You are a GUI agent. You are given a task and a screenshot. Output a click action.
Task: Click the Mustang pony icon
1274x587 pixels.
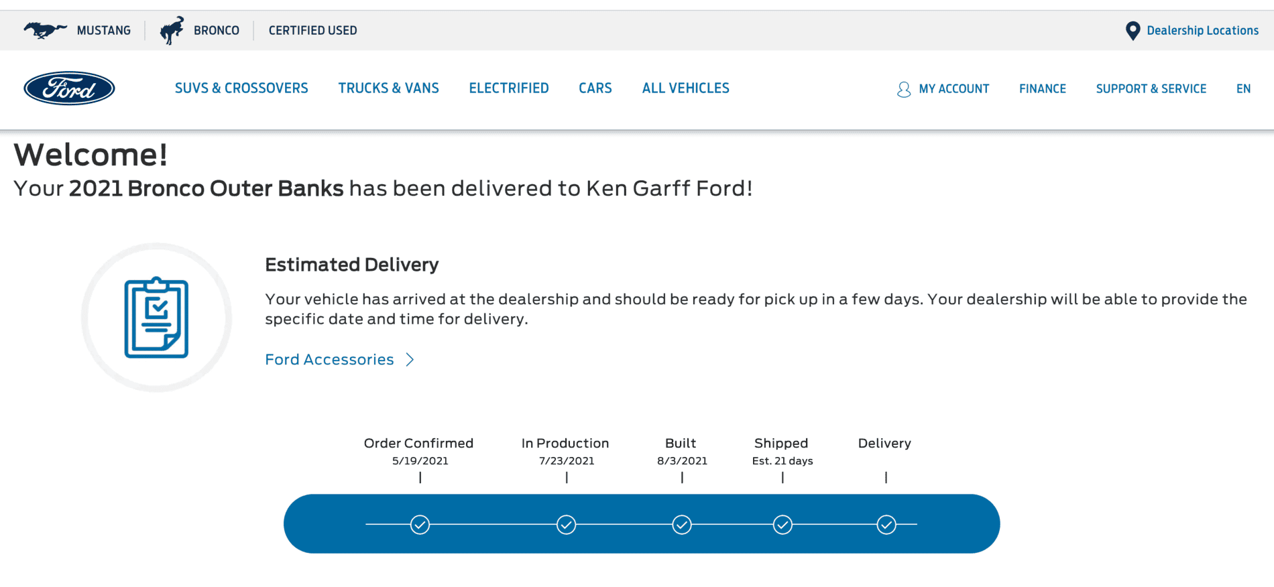coord(45,30)
